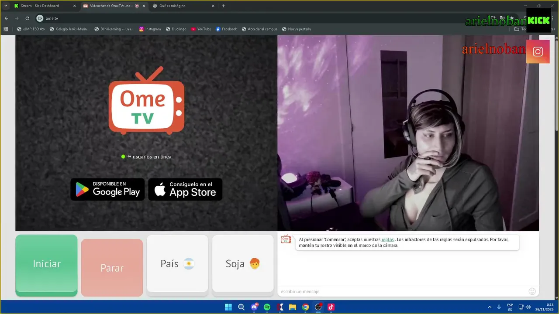Open OBS Studio from the taskbar
This screenshot has width=559, height=314.
[x=318, y=307]
